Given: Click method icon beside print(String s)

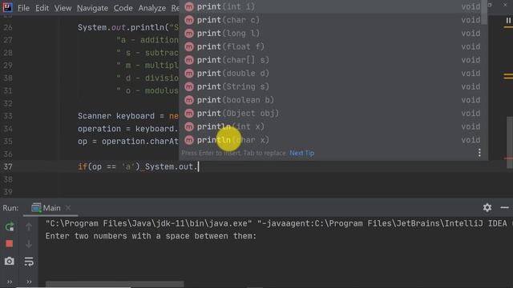Looking at the screenshot, I should 189,87.
